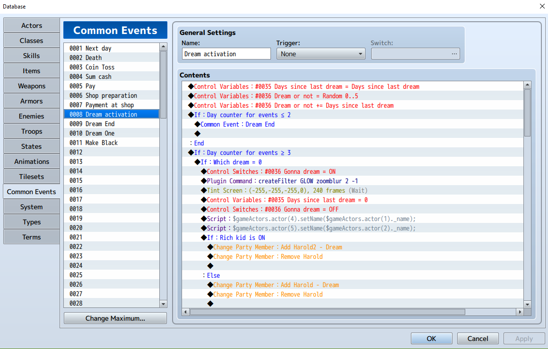
Task: Switch to the Actors tab
Action: point(32,26)
